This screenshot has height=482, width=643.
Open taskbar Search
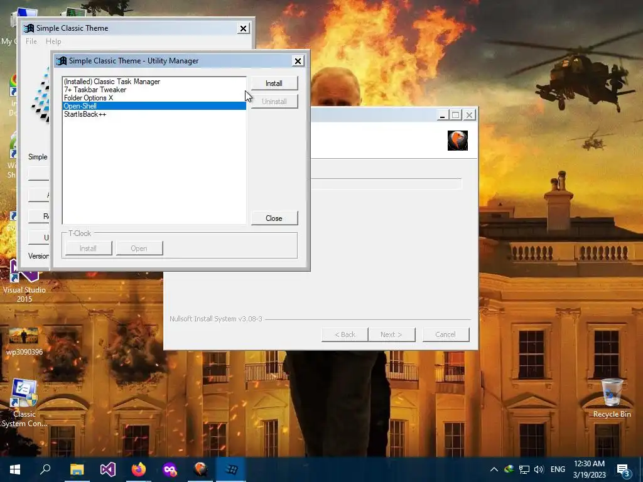45,469
